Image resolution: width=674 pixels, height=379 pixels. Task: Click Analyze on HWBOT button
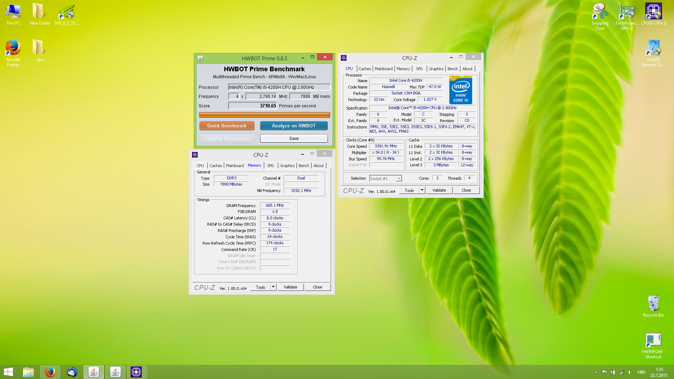click(x=294, y=126)
